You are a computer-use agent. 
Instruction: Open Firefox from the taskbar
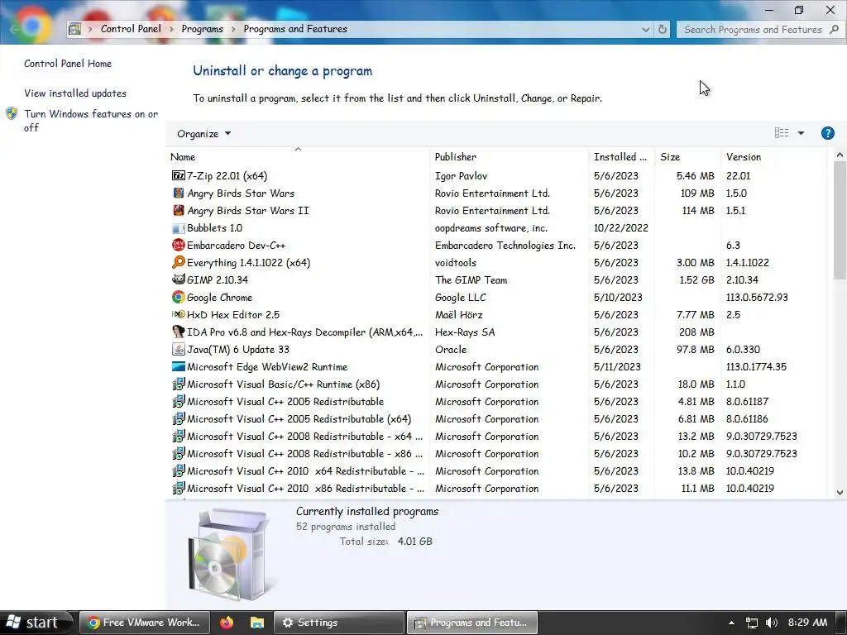coord(227,623)
